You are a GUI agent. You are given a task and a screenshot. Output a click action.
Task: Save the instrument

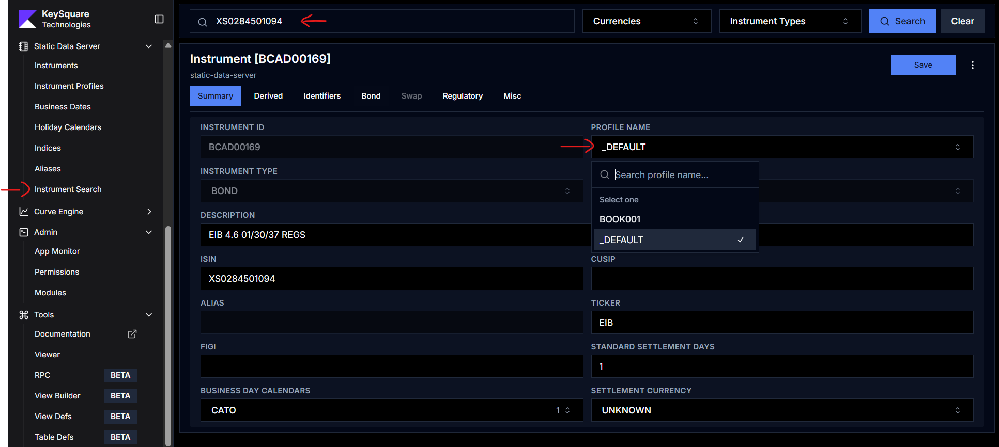(923, 65)
